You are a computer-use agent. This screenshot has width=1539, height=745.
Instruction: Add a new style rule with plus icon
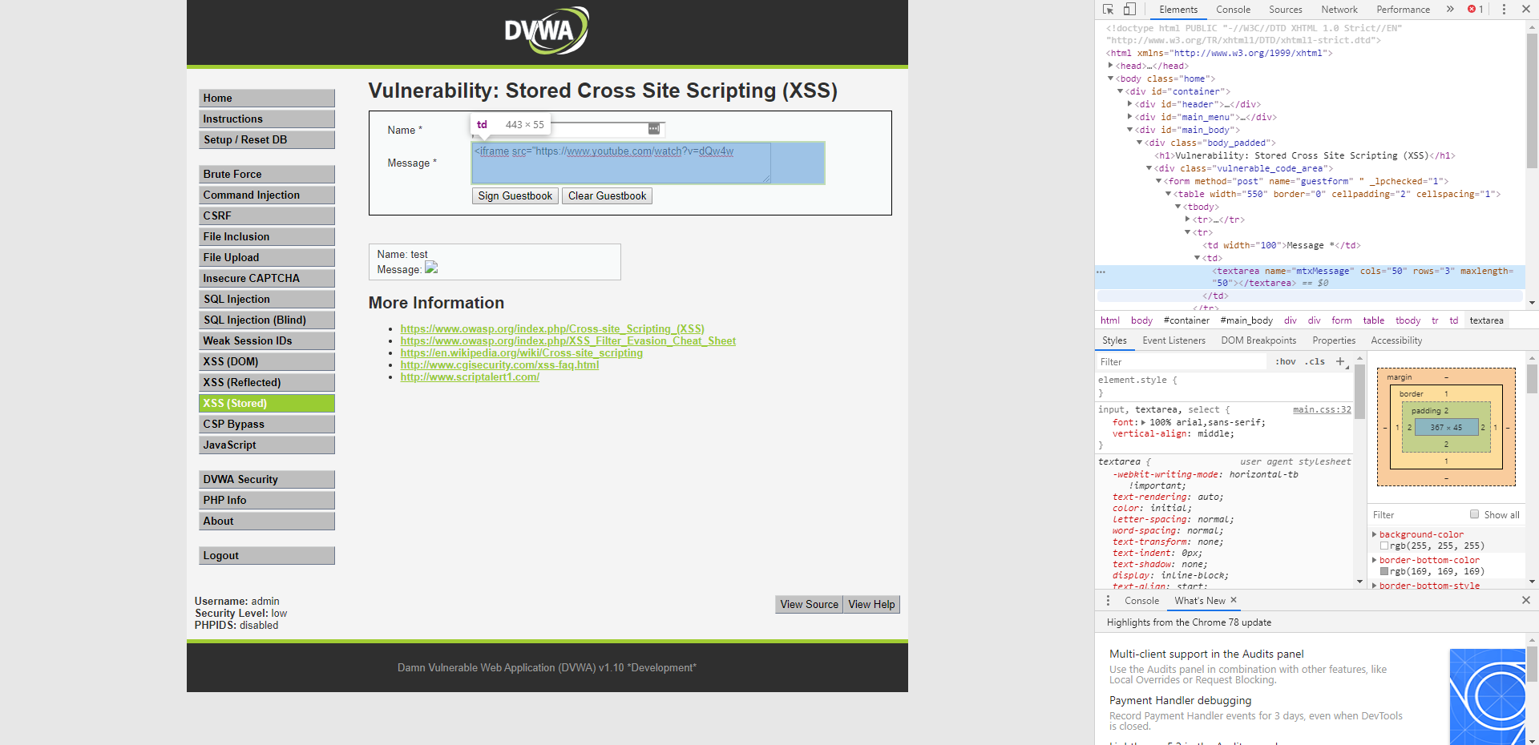pos(1340,361)
